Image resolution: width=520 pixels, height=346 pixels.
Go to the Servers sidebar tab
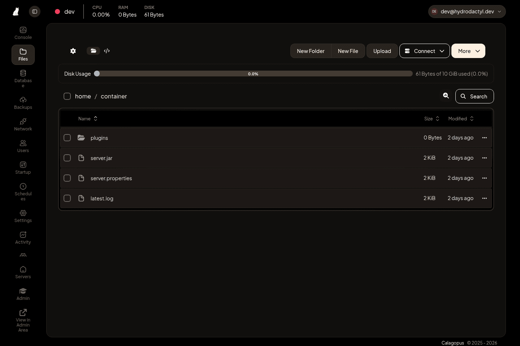23,272
